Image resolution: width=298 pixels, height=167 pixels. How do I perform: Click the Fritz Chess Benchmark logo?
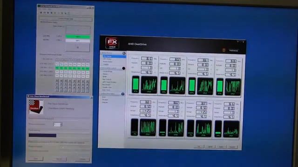click(36, 107)
